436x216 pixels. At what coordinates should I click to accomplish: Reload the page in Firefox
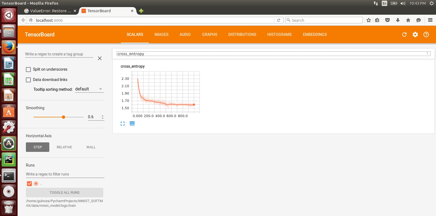tap(278, 20)
